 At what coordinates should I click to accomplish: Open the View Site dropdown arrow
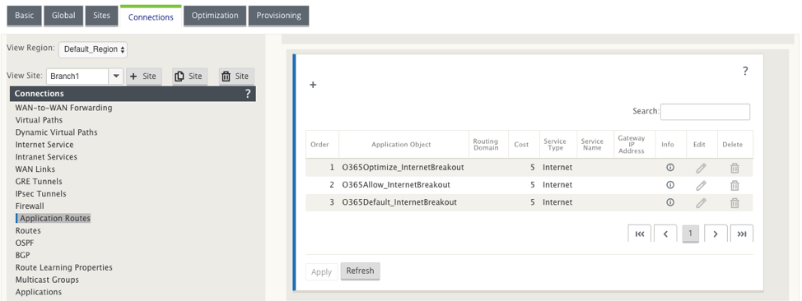pyautogui.click(x=116, y=76)
